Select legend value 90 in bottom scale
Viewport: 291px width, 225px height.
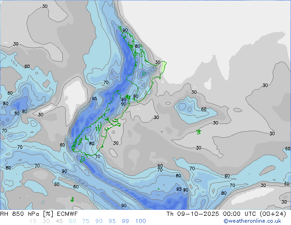[x=99, y=221]
